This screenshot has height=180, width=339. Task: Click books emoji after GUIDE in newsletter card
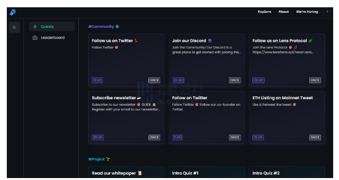(154, 105)
